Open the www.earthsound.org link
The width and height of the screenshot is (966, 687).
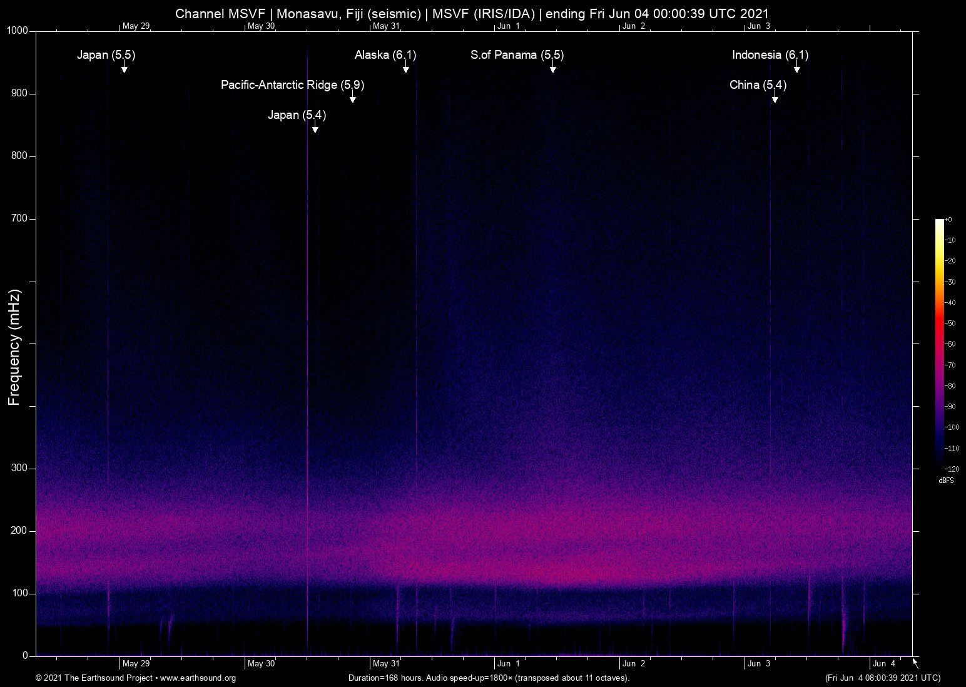point(198,678)
